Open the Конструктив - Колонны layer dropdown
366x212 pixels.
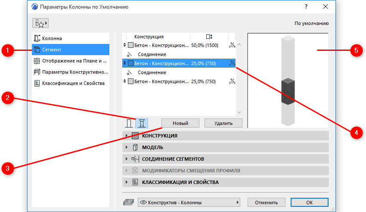pyautogui.click(x=189, y=203)
